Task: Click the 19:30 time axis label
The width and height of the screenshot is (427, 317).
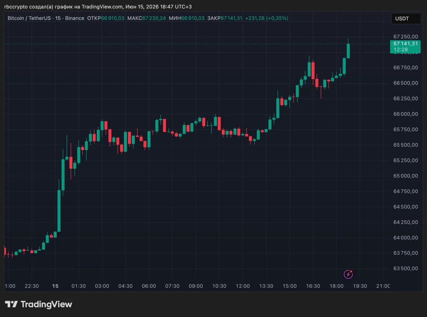Action: pyautogui.click(x=360, y=286)
